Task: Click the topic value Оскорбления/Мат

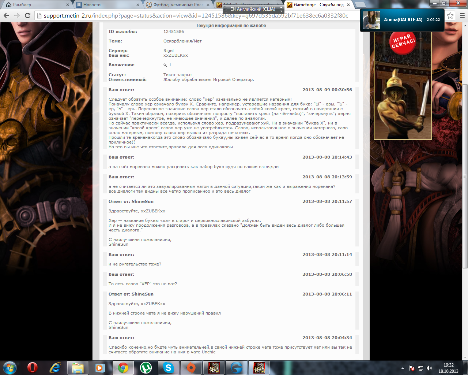Action: pos(182,41)
